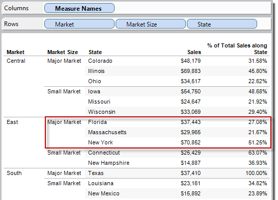Select the Colorado state cell
The width and height of the screenshot is (278, 200).
[100, 61]
